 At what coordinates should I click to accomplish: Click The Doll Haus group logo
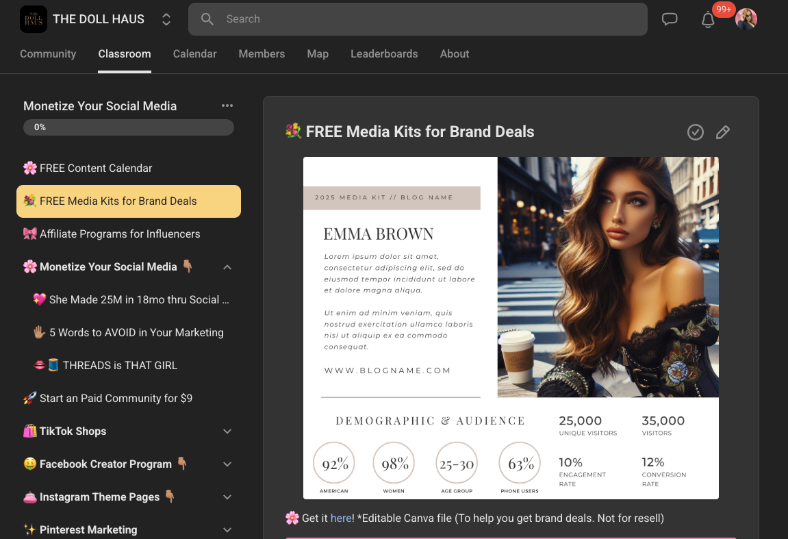coord(34,19)
